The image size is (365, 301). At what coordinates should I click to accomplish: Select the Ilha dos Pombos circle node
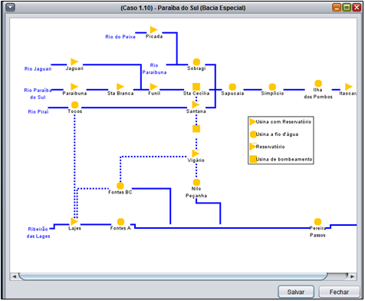click(x=318, y=83)
